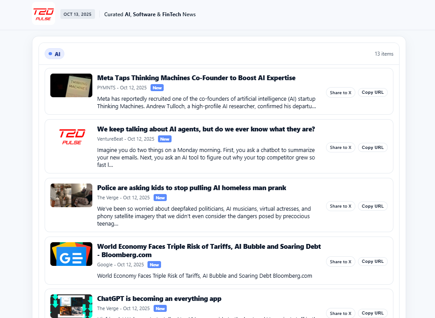Share homeless man prank article to X

pyautogui.click(x=340, y=206)
